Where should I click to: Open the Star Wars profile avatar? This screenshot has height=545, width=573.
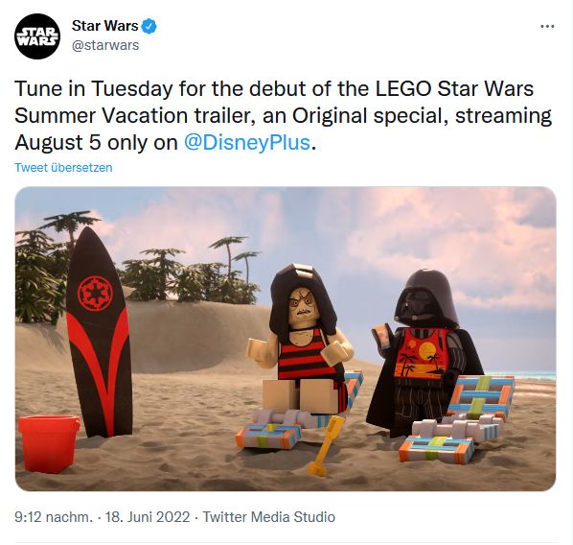click(x=37, y=36)
